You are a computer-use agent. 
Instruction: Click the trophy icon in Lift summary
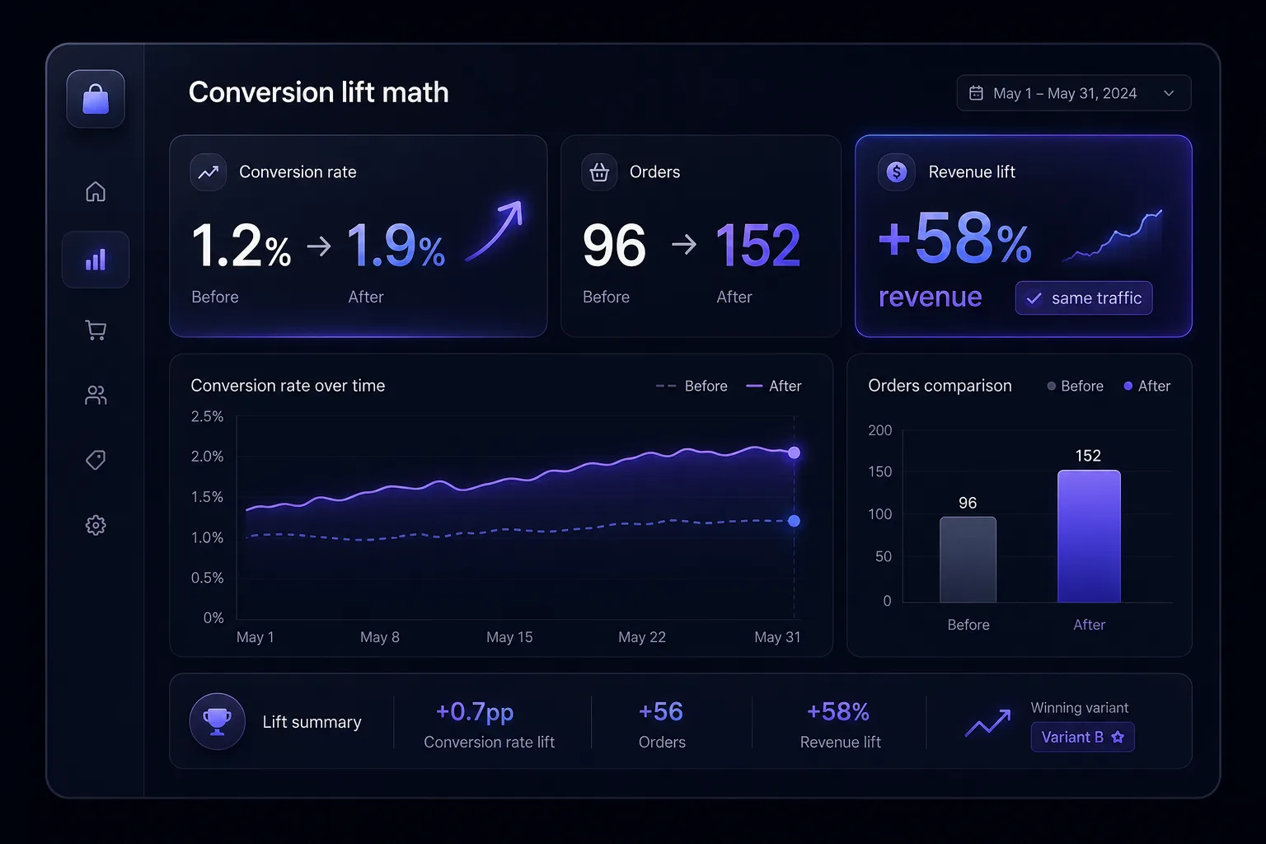click(x=217, y=721)
